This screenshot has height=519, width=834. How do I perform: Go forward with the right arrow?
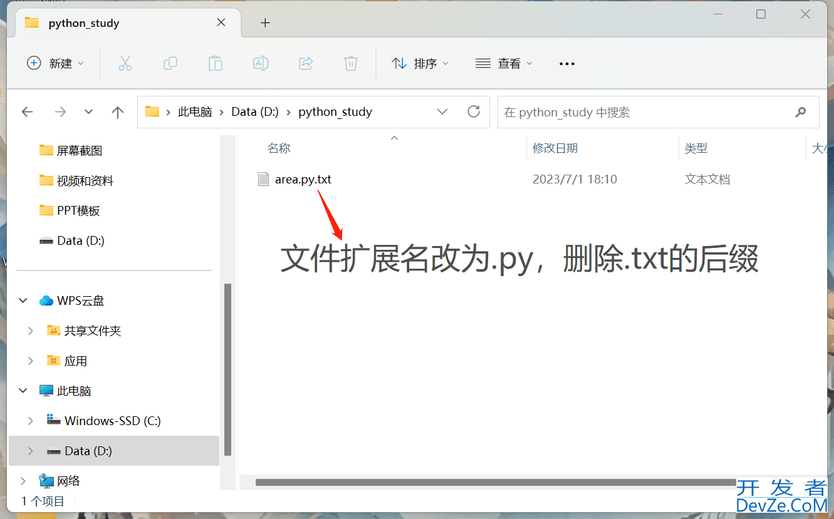(x=60, y=112)
